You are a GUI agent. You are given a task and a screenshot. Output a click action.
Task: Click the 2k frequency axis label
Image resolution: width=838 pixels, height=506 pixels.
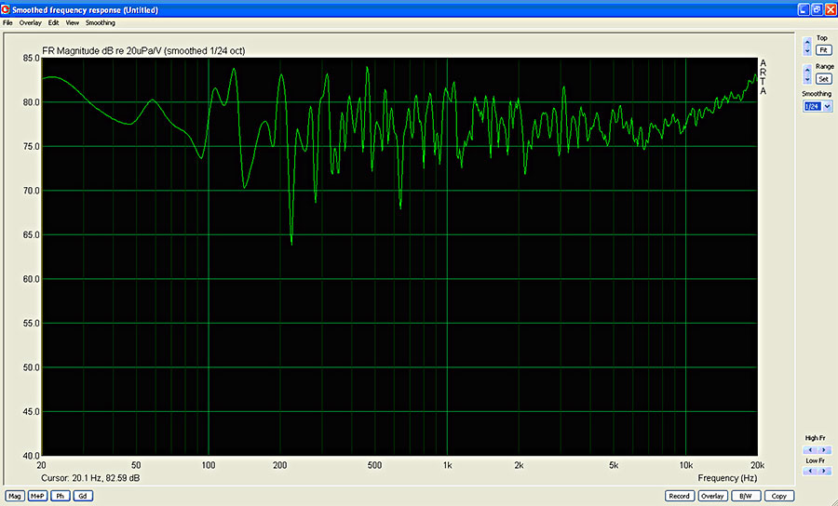tap(519, 465)
